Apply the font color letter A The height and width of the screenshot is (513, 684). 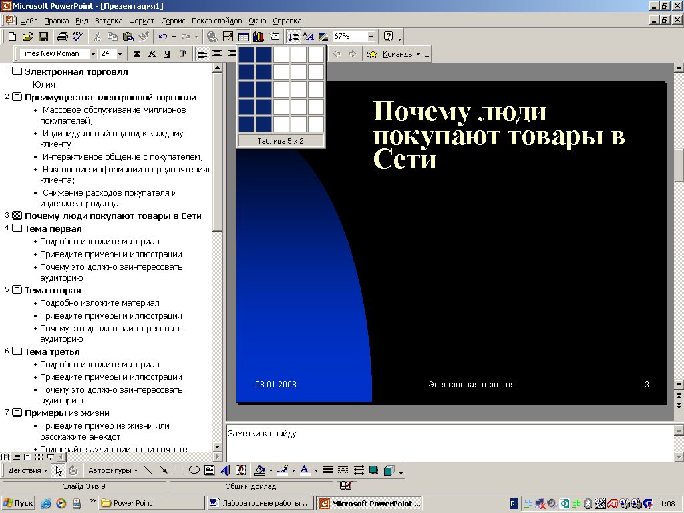(x=305, y=470)
